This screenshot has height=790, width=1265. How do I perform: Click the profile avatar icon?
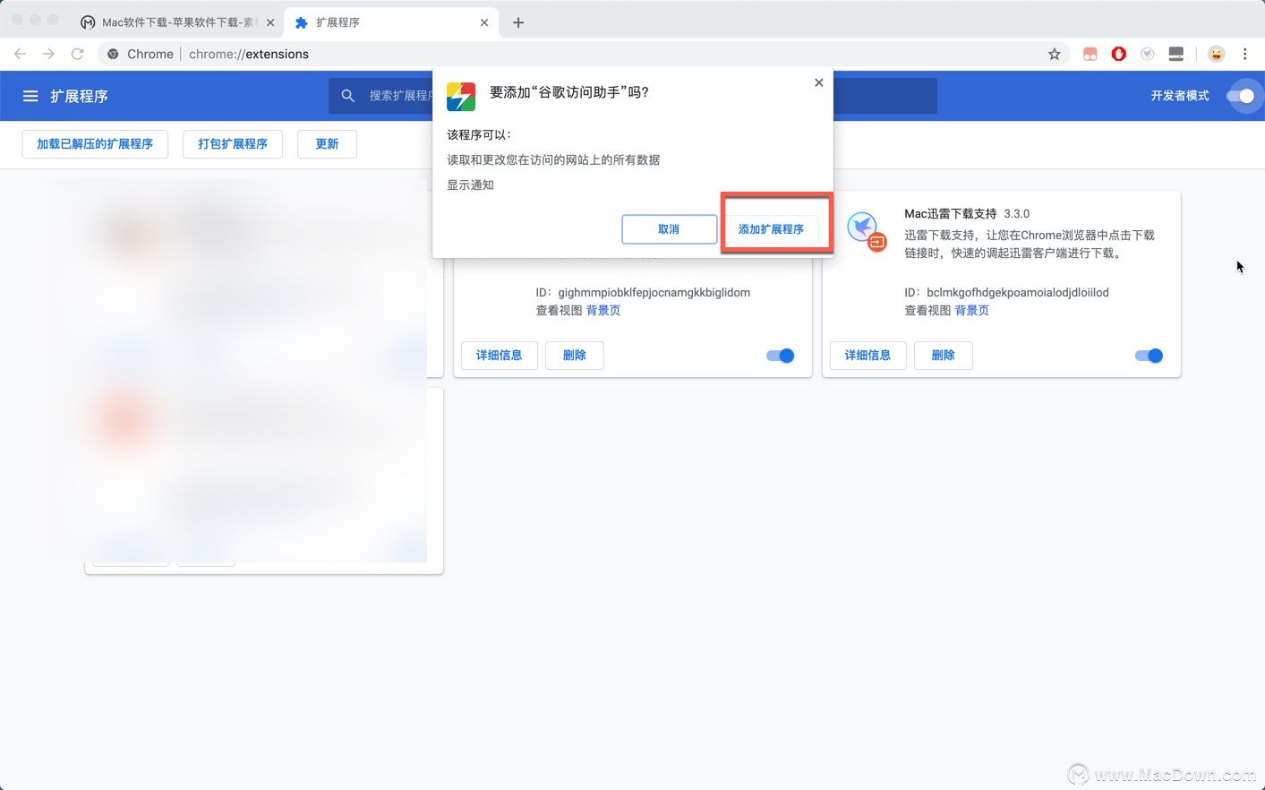[1216, 54]
